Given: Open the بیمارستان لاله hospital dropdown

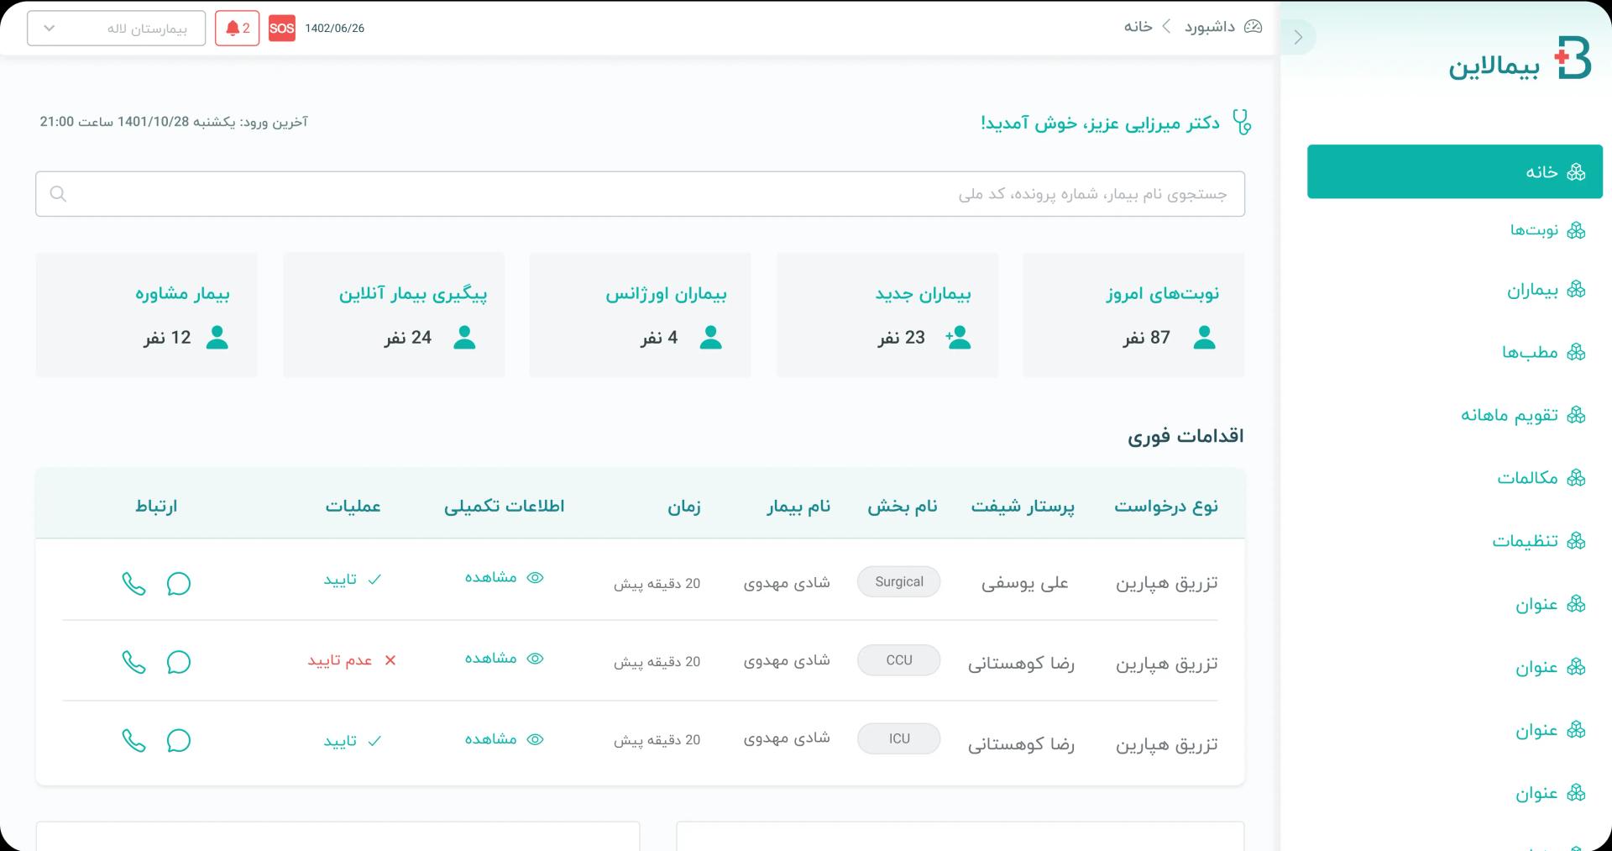Looking at the screenshot, I should point(116,29).
